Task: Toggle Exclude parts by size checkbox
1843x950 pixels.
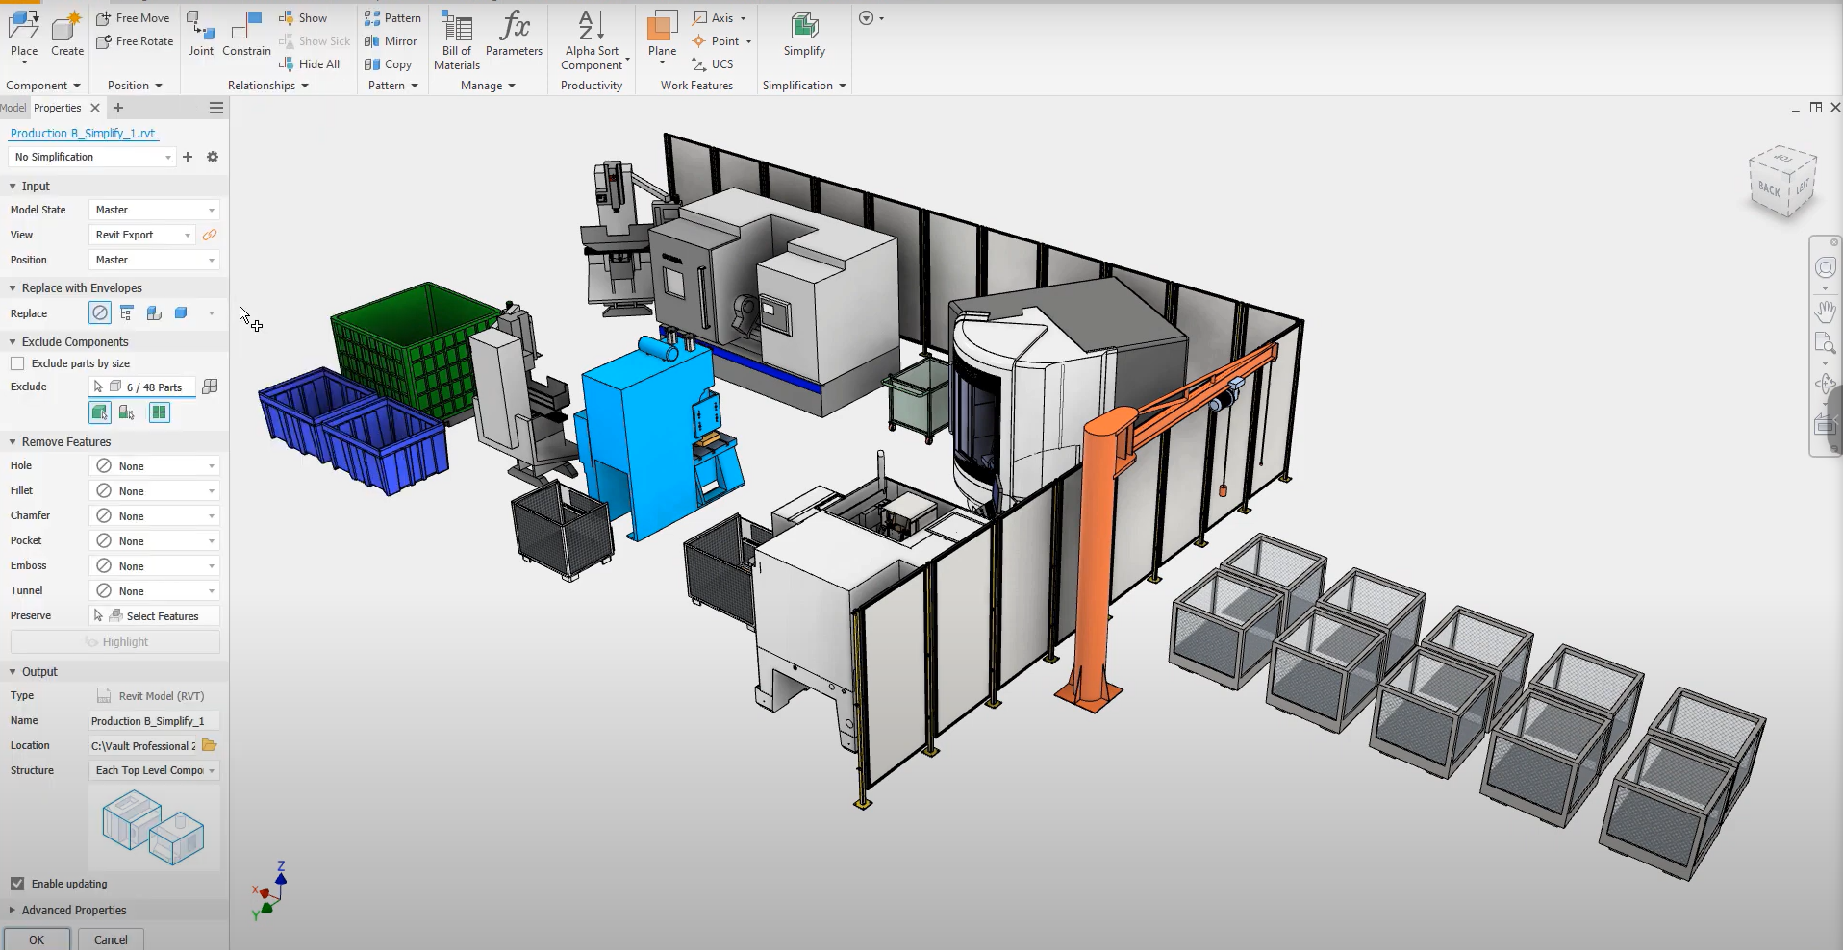Action: coord(17,363)
